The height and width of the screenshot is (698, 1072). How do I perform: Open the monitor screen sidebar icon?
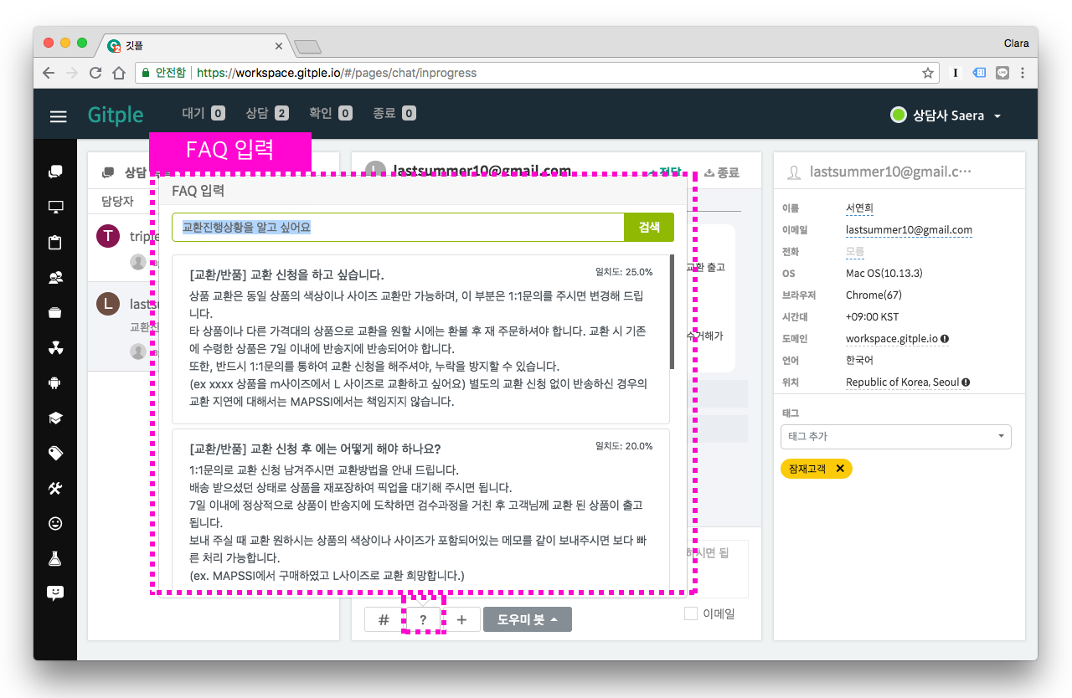pos(55,208)
